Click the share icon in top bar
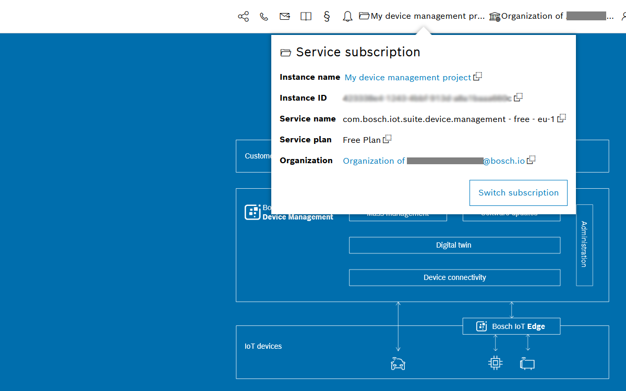Image resolution: width=626 pixels, height=391 pixels. (x=243, y=17)
